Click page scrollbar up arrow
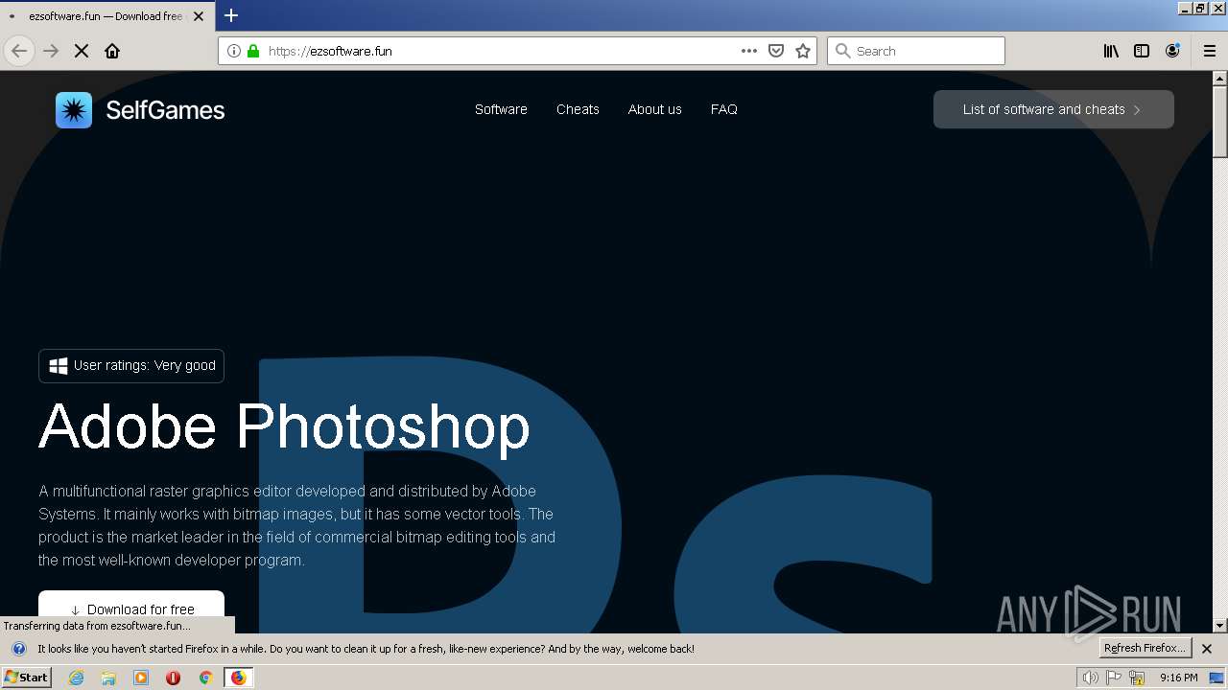This screenshot has height=690, width=1228. pos(1220,79)
